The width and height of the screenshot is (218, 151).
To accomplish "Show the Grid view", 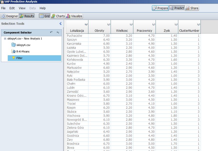I will click(45, 16).
